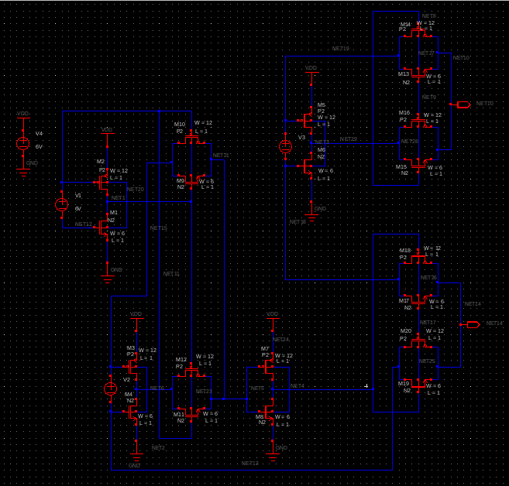Select the V3 voltage source symbol

285,146
